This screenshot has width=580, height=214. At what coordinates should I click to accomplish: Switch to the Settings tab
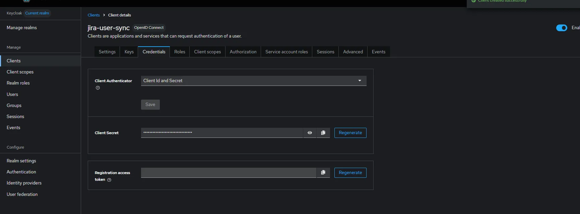(107, 52)
